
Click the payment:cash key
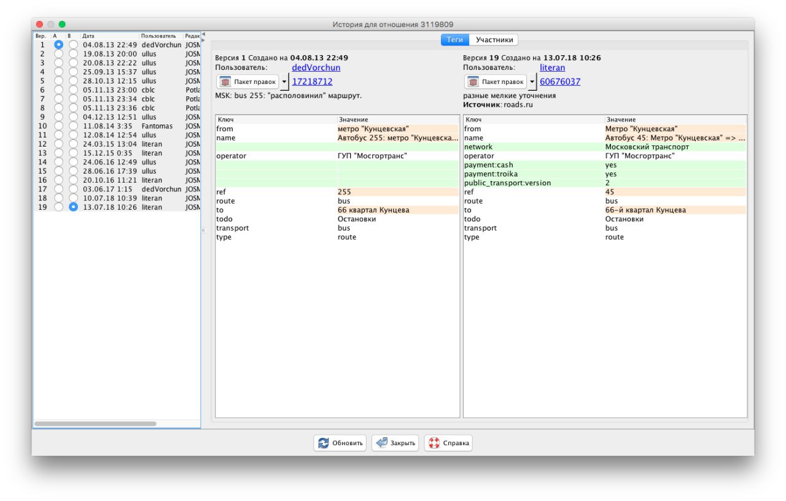click(534, 165)
